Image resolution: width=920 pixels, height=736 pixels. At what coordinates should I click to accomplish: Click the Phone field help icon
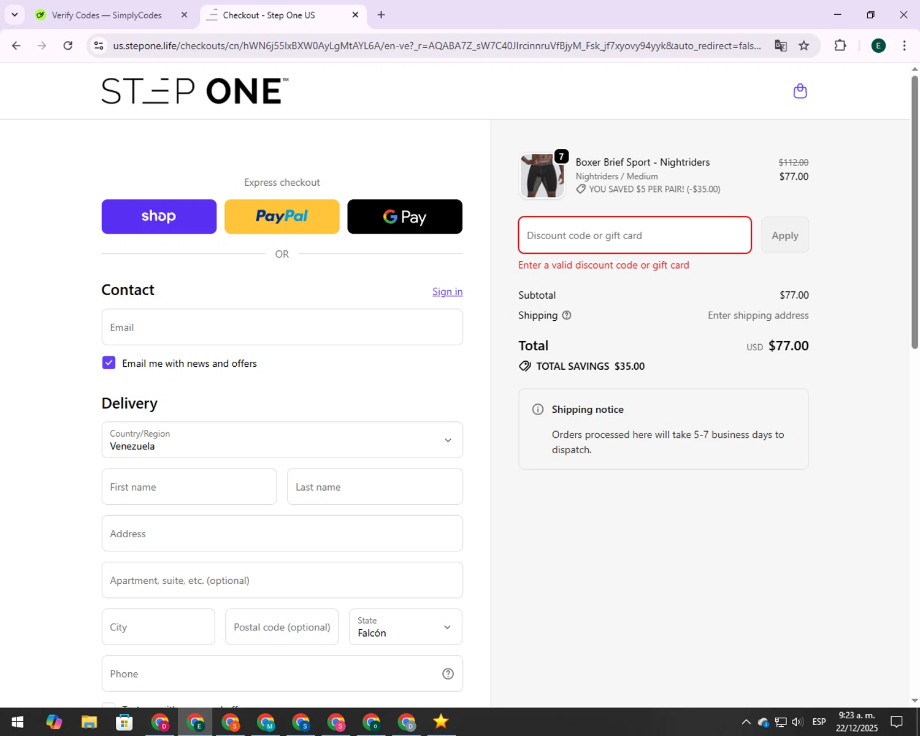[448, 673]
